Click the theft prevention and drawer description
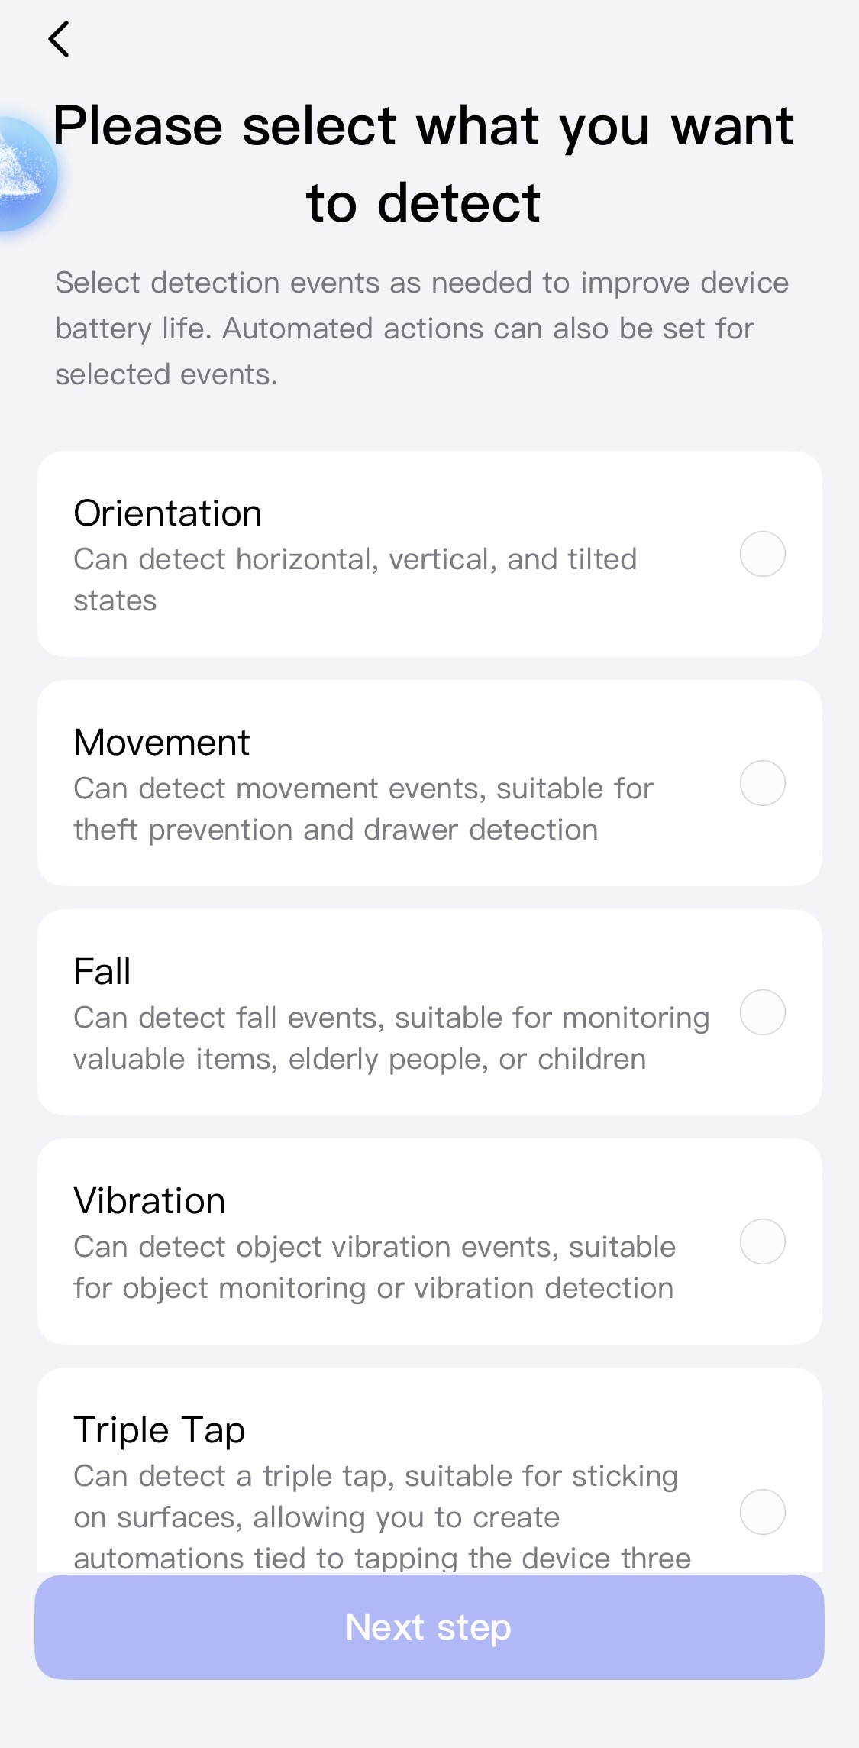The image size is (859, 1748). (363, 809)
